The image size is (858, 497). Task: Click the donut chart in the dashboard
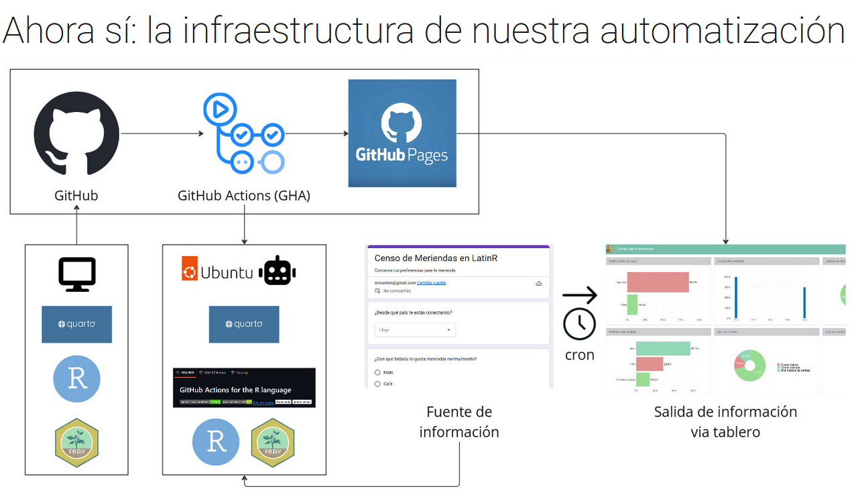coord(749,366)
